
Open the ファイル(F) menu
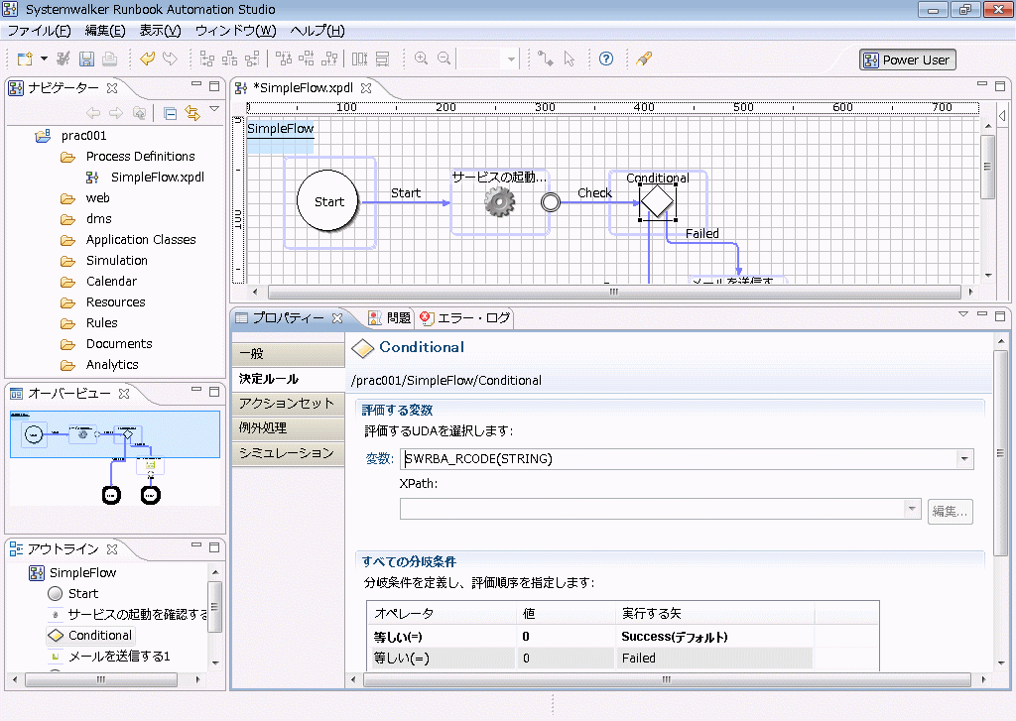39,31
